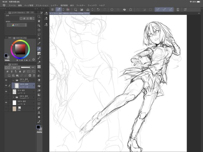Toggle Clip to layer below icon
Image resolution: width=203 pixels, height=152 pixels.
(x=7, y=71)
